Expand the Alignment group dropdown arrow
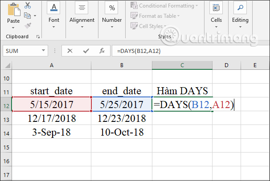270x181 pixels. point(82,27)
